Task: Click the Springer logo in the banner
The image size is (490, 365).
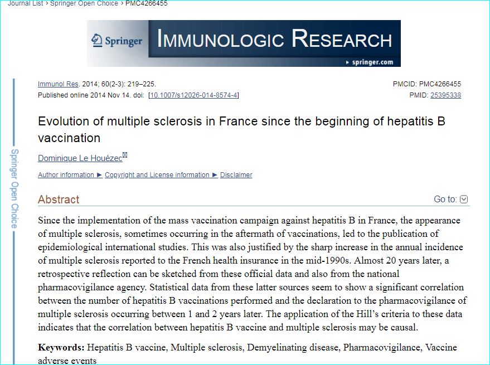Action: [117, 41]
